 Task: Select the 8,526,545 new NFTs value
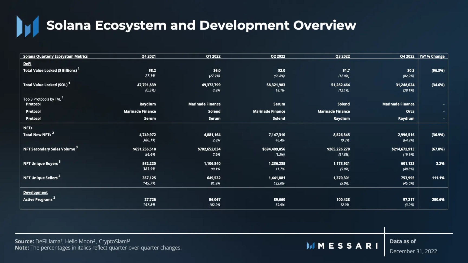(342, 134)
